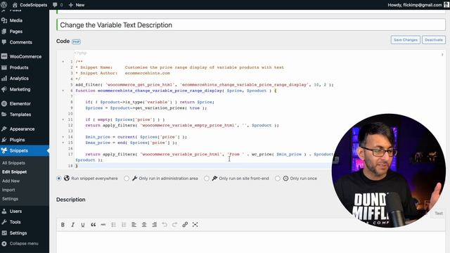Collapse the admin sidebar menu
Viewport: 450px width, 253px height.
click(24, 244)
